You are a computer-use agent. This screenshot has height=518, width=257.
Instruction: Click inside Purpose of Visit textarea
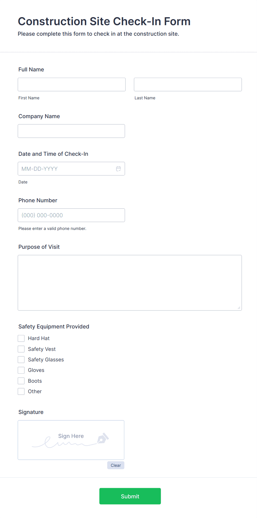(x=130, y=283)
